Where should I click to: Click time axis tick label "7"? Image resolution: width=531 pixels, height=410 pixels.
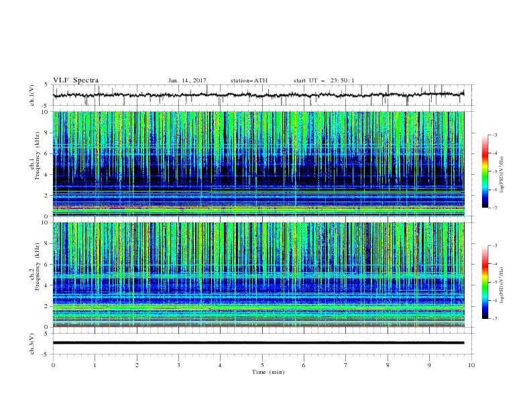[x=346, y=365]
